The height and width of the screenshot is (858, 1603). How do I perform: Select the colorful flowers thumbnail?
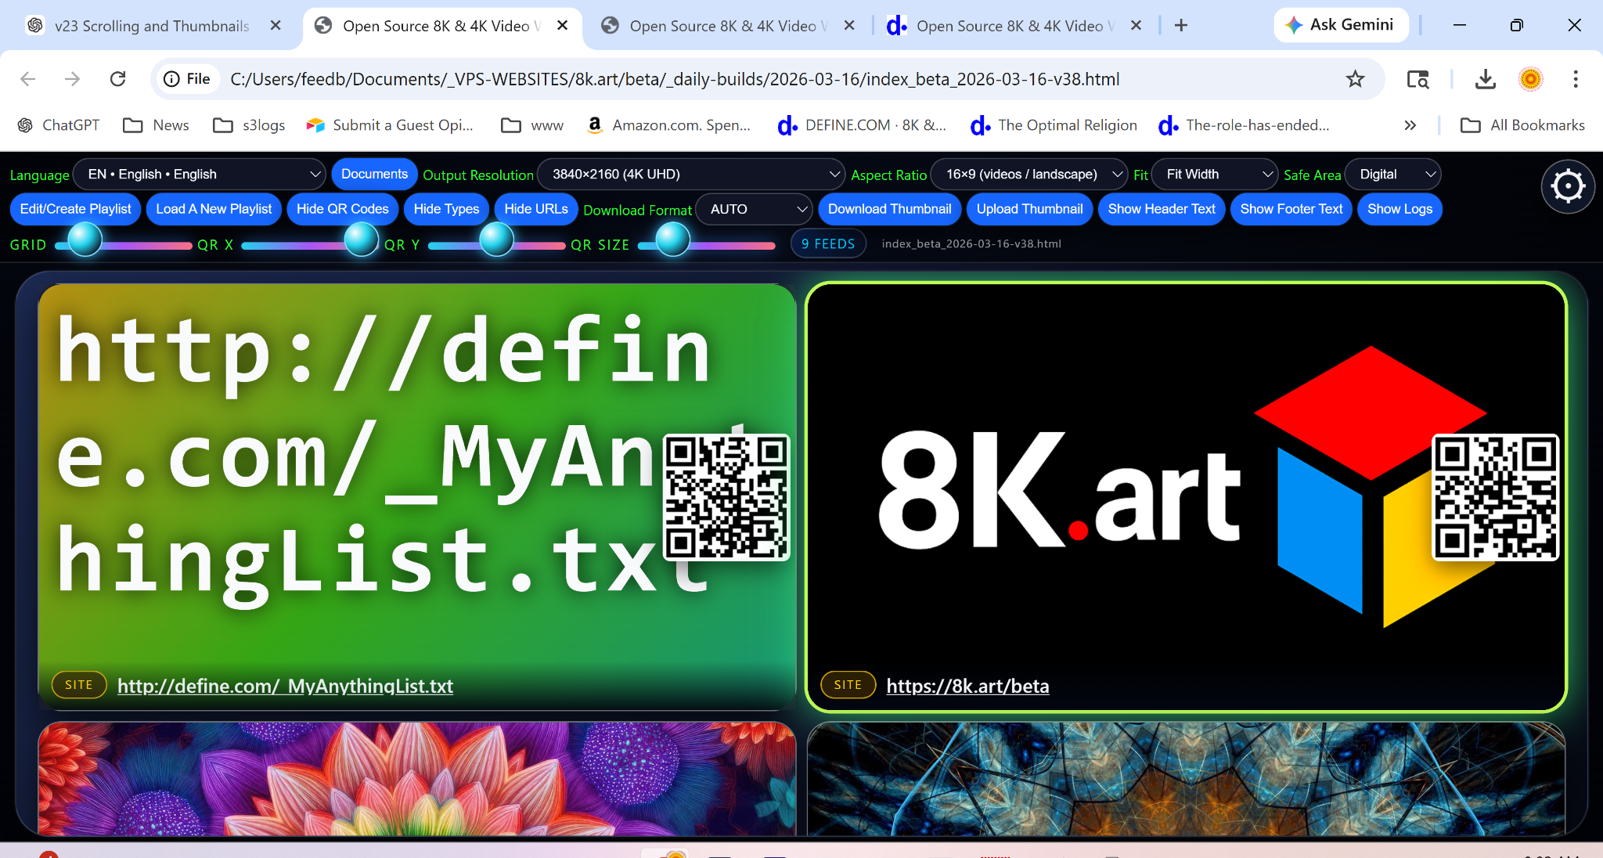coord(417,778)
